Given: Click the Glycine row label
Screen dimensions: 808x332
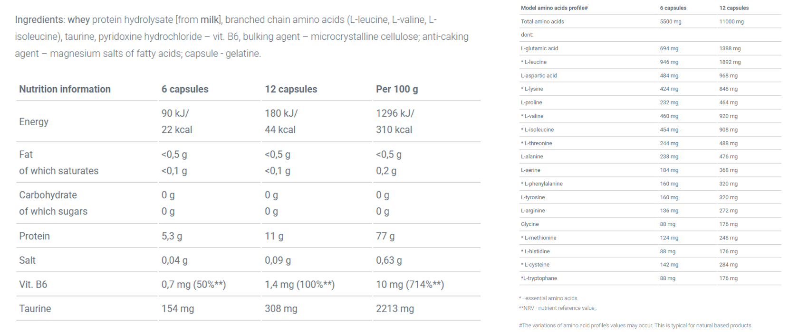Looking at the screenshot, I should point(529,224).
